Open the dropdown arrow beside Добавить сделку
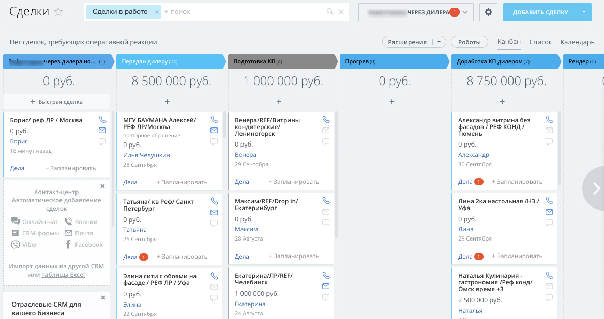This screenshot has height=319, width=604. pos(584,12)
